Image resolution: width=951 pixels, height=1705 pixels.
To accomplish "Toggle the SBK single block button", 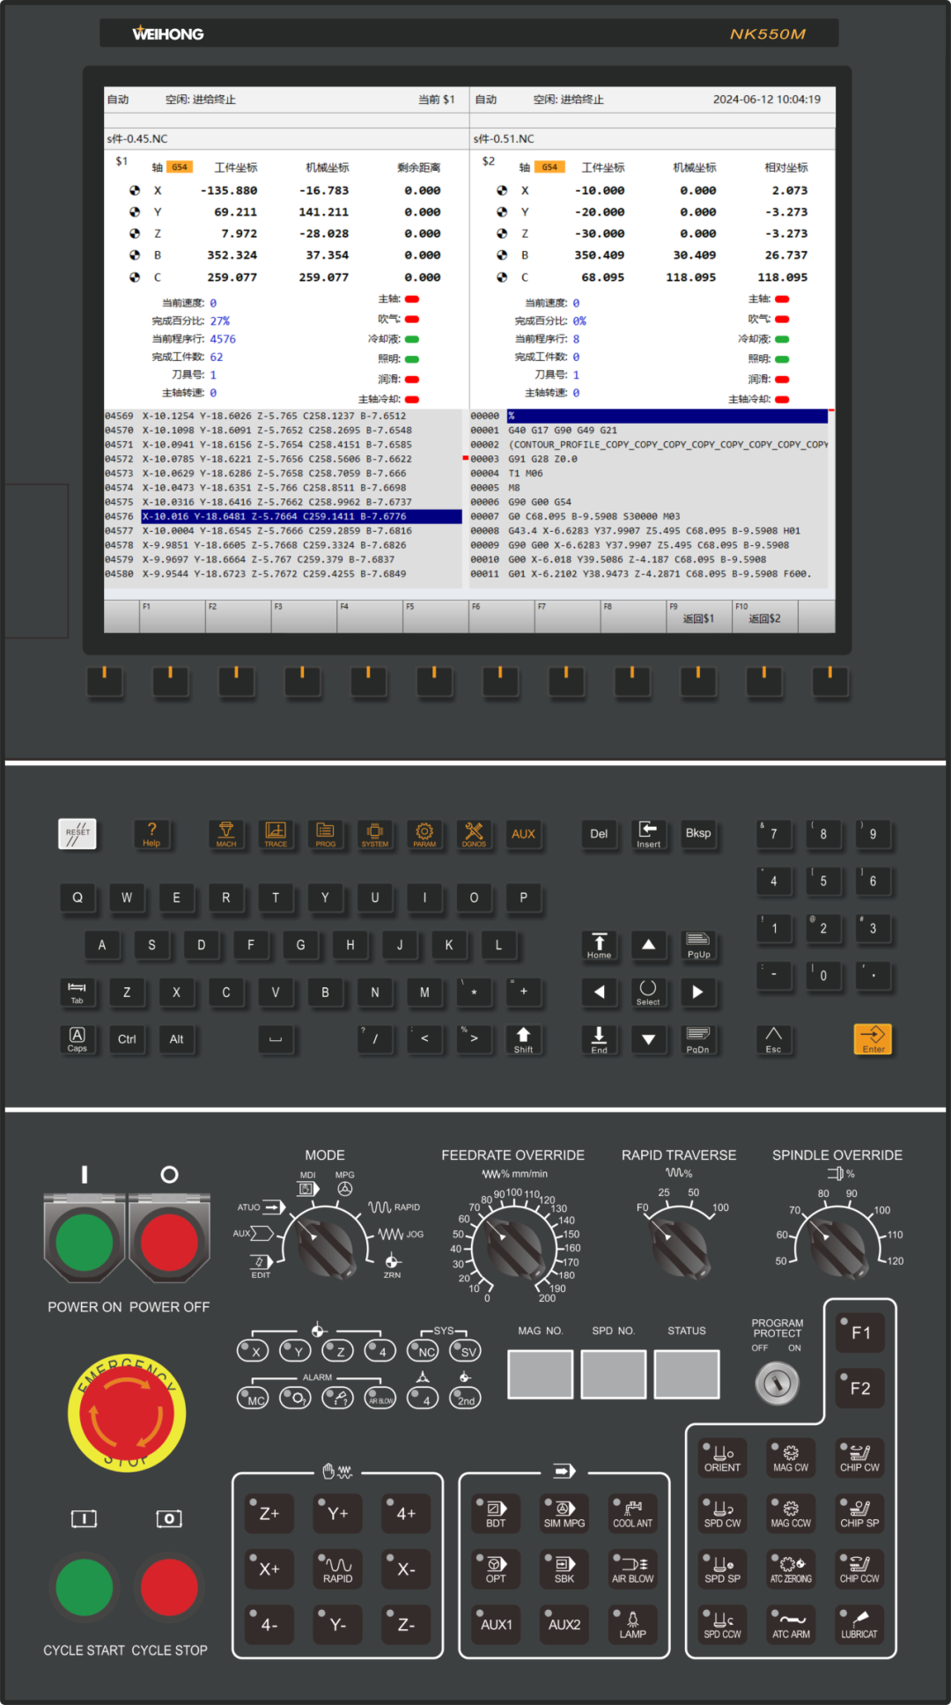I will (x=564, y=1568).
